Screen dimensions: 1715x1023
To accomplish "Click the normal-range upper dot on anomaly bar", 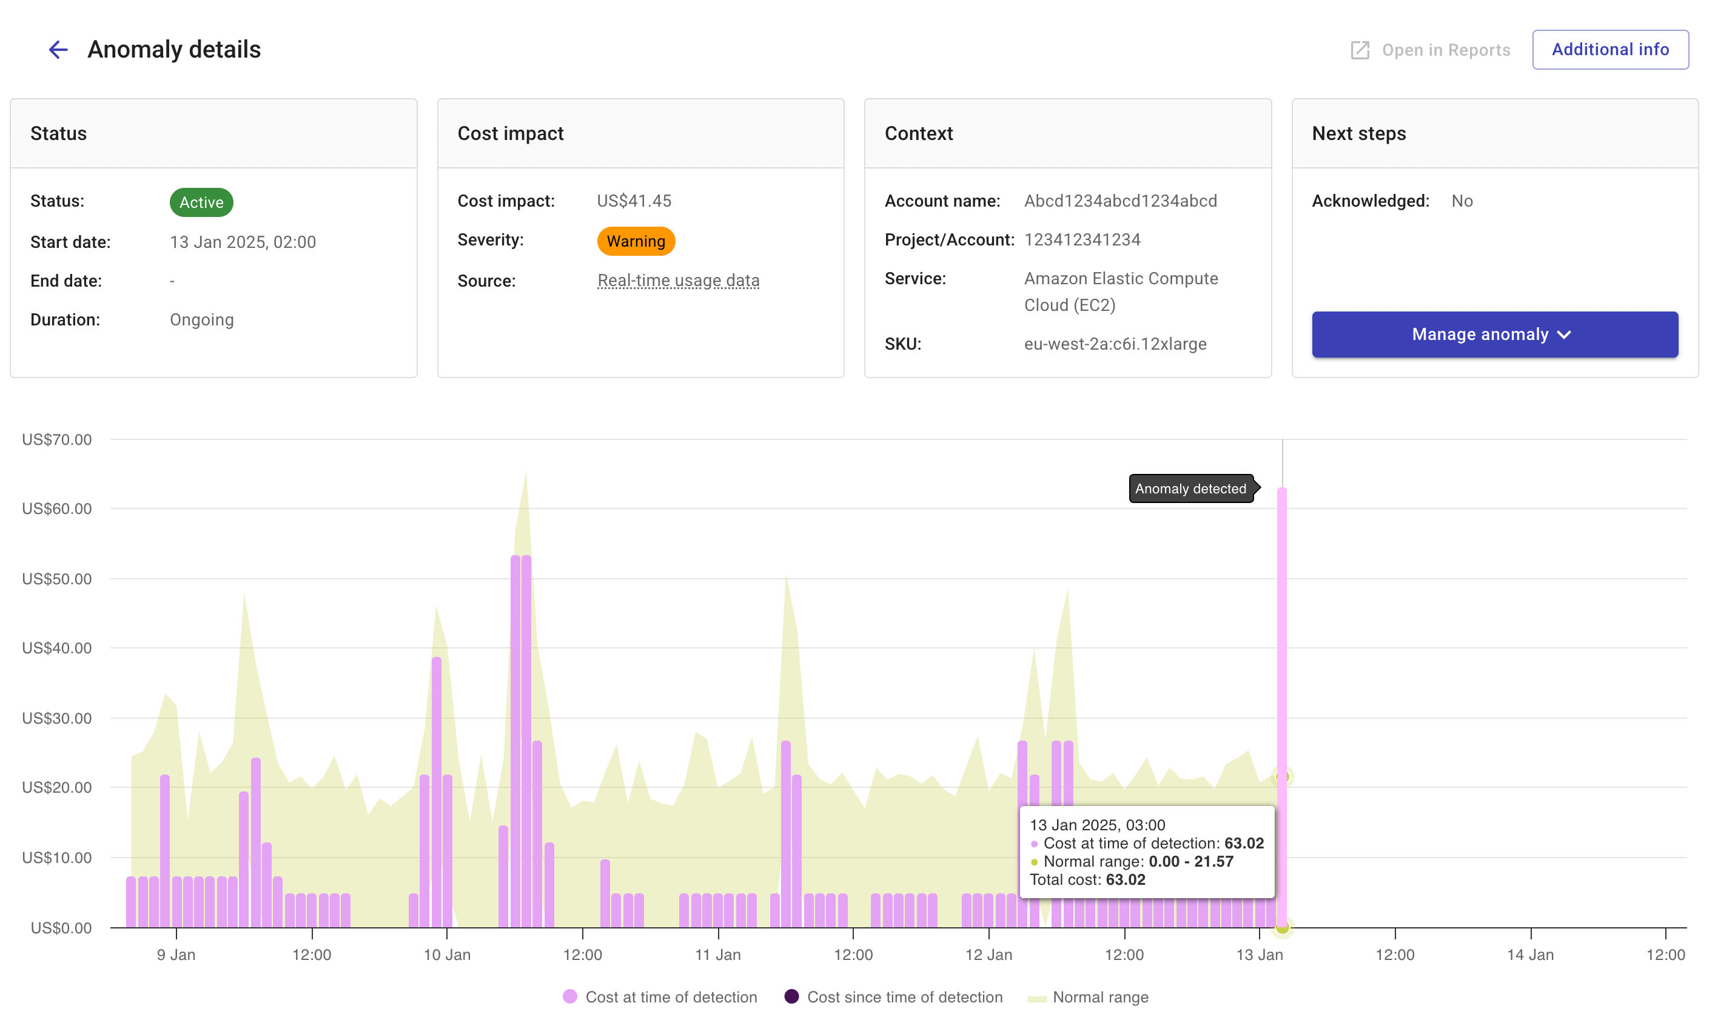I will pyautogui.click(x=1282, y=777).
